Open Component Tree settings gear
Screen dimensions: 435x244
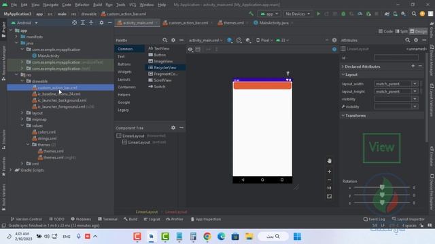point(173,128)
